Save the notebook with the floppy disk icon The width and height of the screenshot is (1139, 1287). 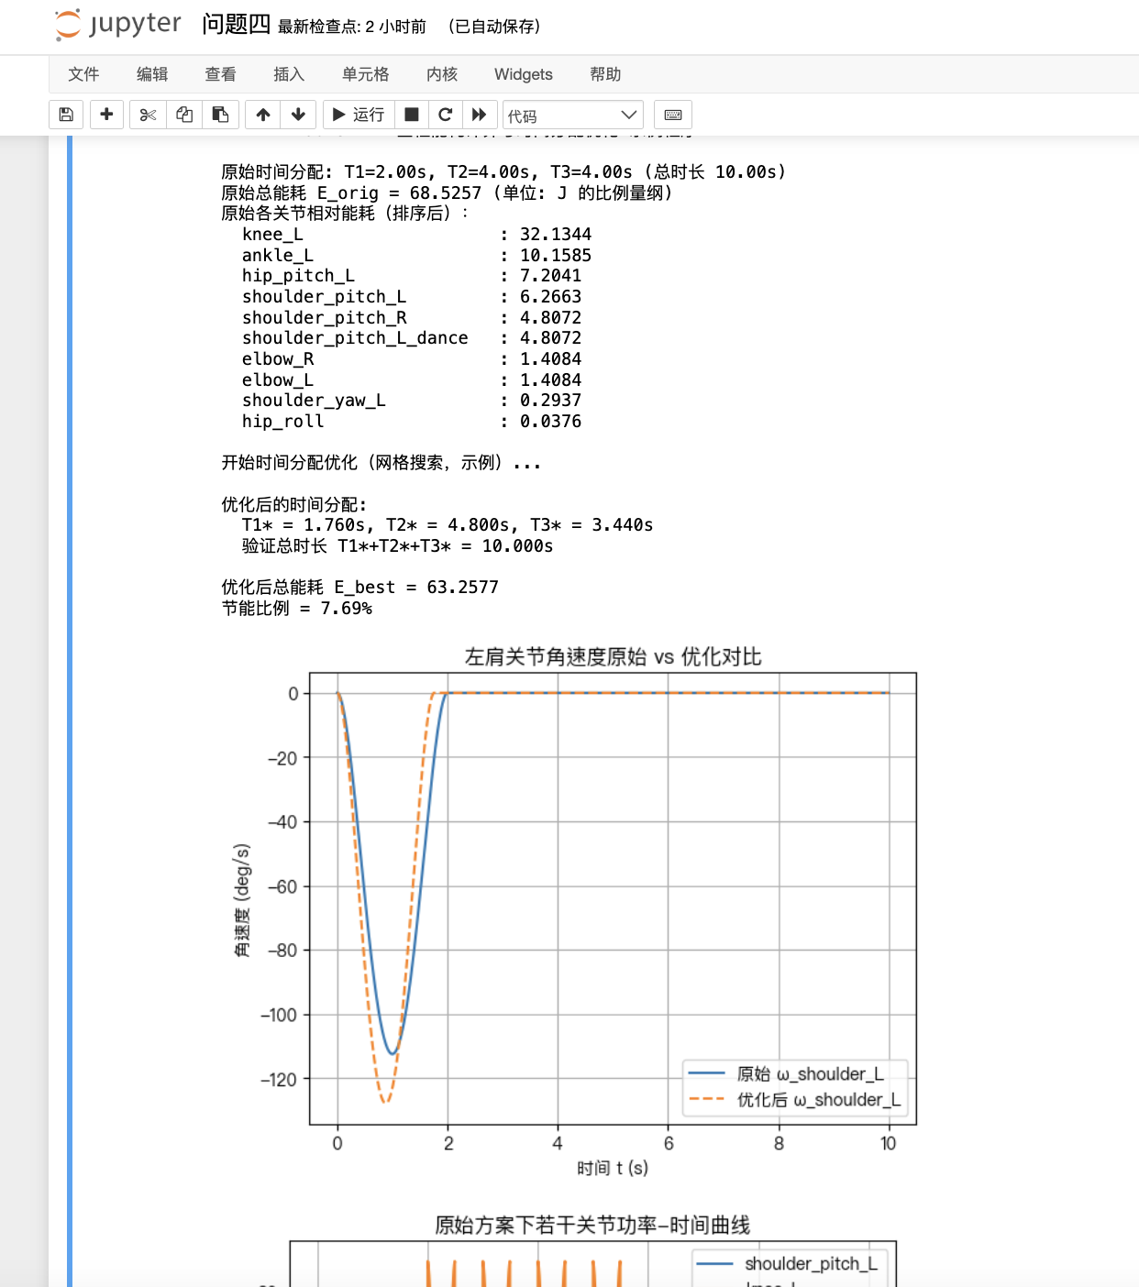pos(66,115)
